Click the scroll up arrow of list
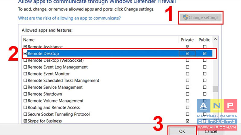 click(215, 39)
